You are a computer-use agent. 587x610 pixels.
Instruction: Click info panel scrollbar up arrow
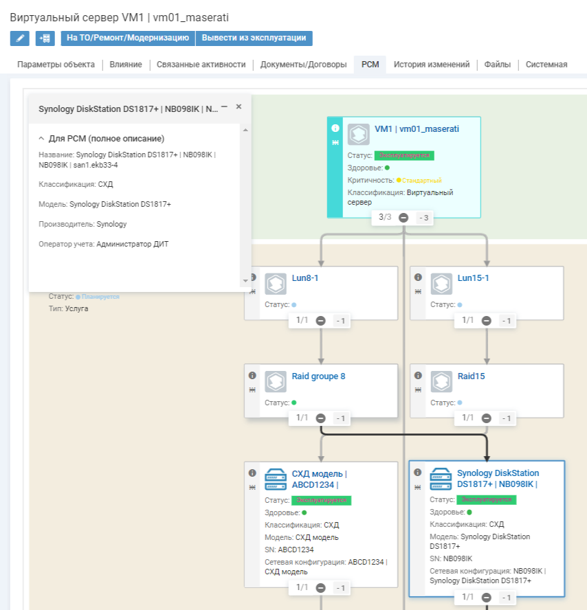click(245, 130)
